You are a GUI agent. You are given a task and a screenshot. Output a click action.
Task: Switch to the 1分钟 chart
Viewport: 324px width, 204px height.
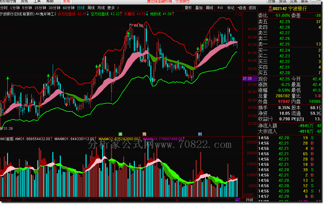[15, 8]
